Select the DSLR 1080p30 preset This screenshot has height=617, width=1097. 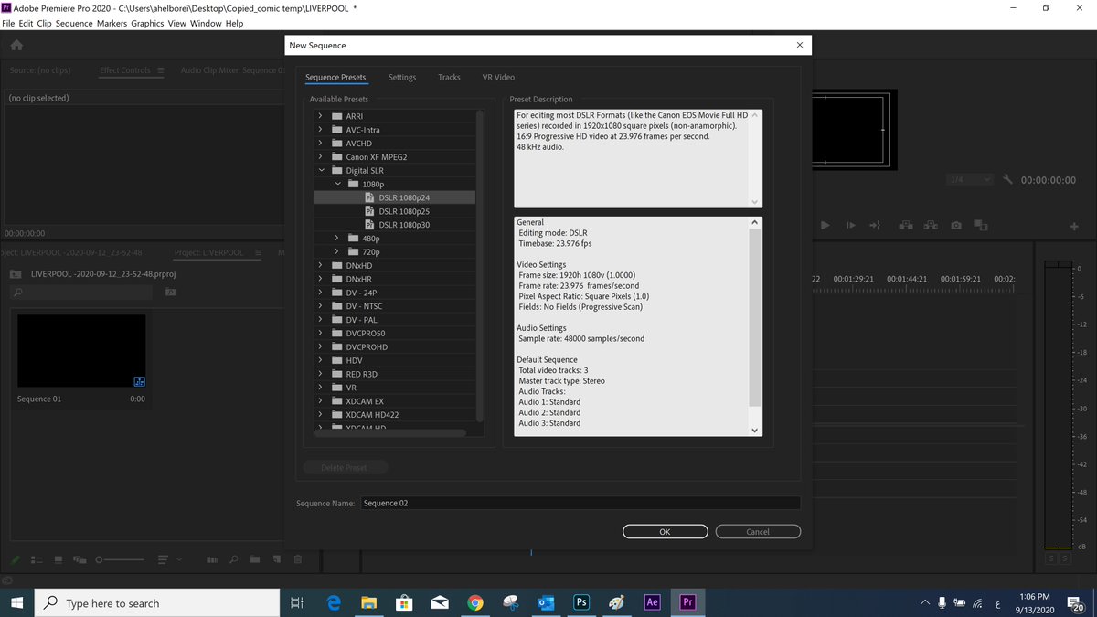(404, 225)
